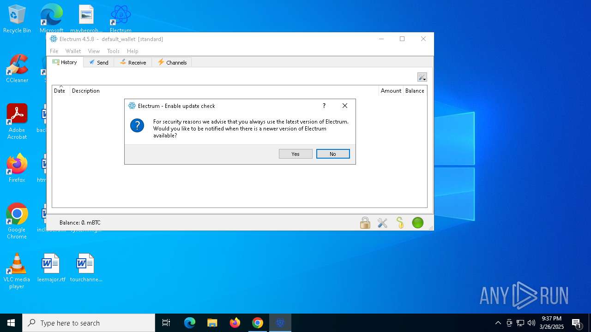Click the Electrum title bar logo icon

[x=54, y=39]
